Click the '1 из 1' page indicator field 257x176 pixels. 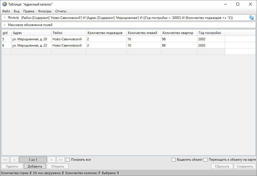(x=33, y=160)
